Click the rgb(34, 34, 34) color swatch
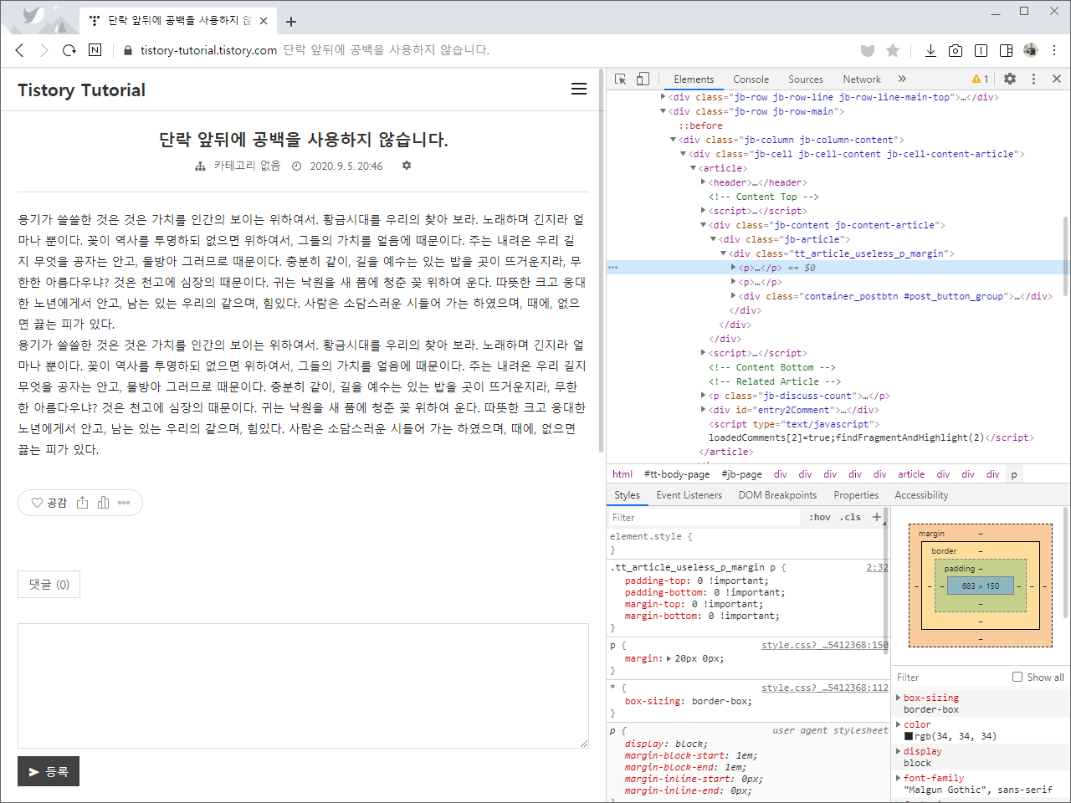Viewport: 1071px width, 803px height. [x=909, y=737]
